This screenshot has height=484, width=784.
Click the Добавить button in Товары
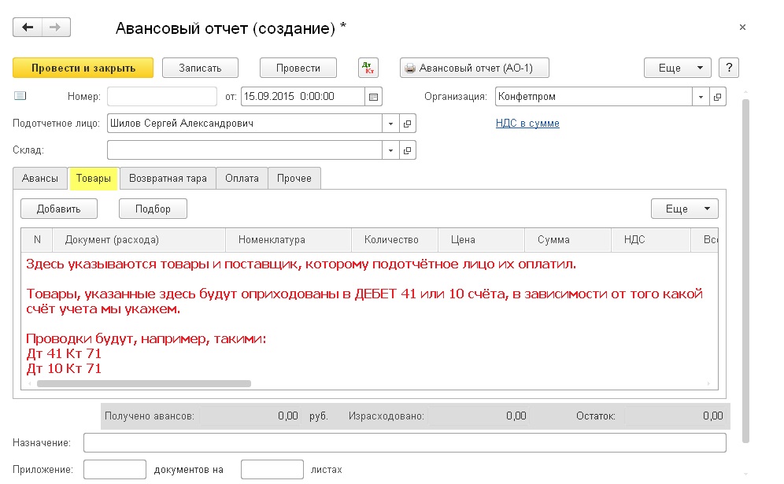[58, 209]
